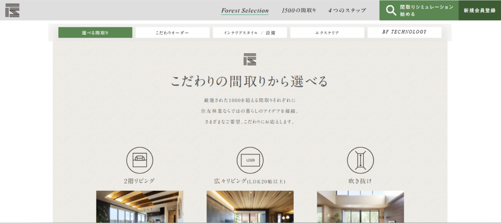Click the magnifying glass search icon
This screenshot has height=223, width=501.
click(x=390, y=10)
